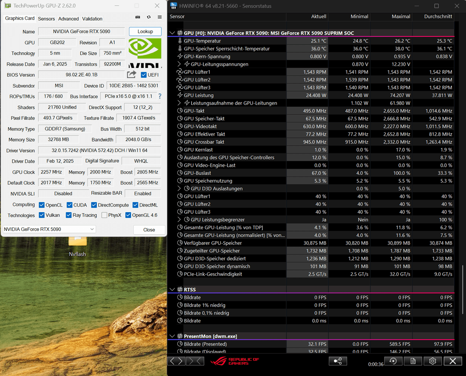Expand Leistungsaufnahme der GPU-Leitungen

[x=179, y=103]
